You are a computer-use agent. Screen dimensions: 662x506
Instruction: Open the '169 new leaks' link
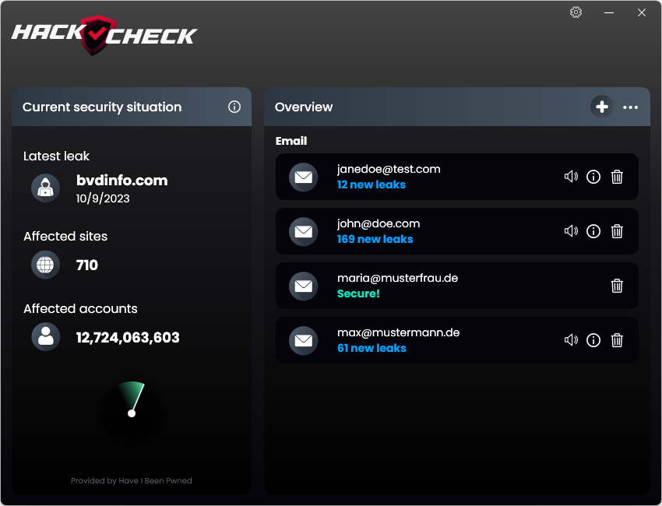(x=375, y=239)
